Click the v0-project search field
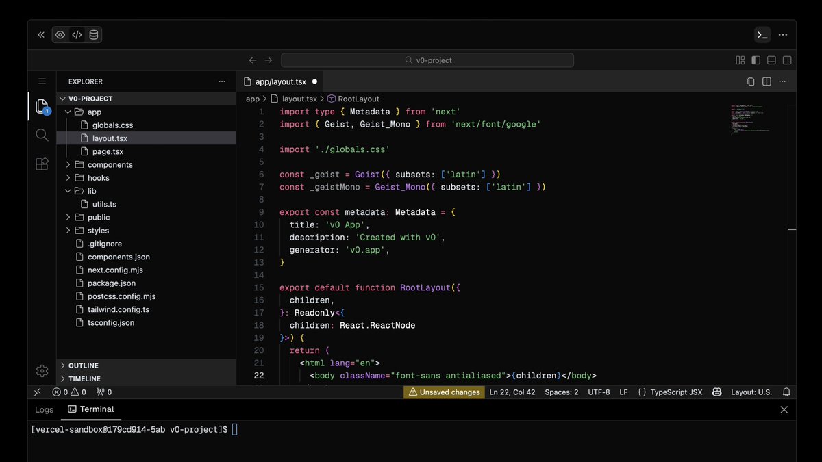This screenshot has height=462, width=822. (427, 60)
